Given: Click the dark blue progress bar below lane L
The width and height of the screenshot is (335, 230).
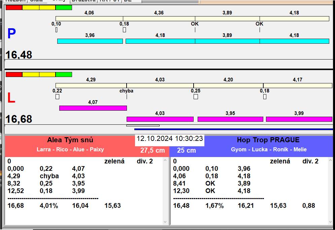Looking at the screenshot, I should (233, 129).
